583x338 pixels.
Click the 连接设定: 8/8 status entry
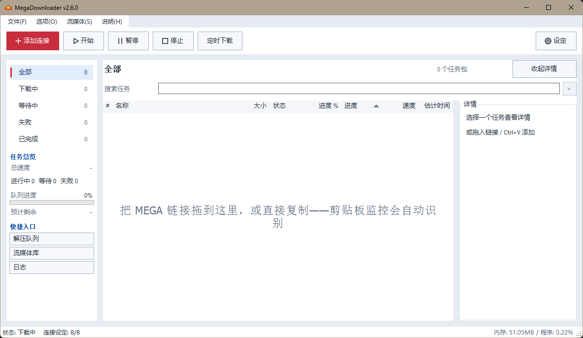click(61, 333)
